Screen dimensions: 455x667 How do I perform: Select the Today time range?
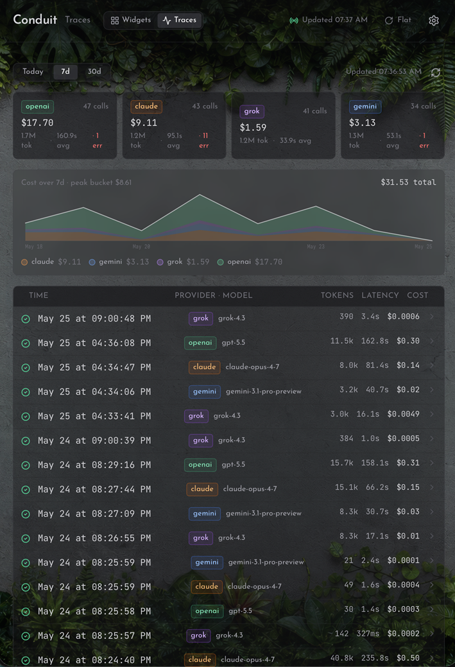tap(33, 71)
